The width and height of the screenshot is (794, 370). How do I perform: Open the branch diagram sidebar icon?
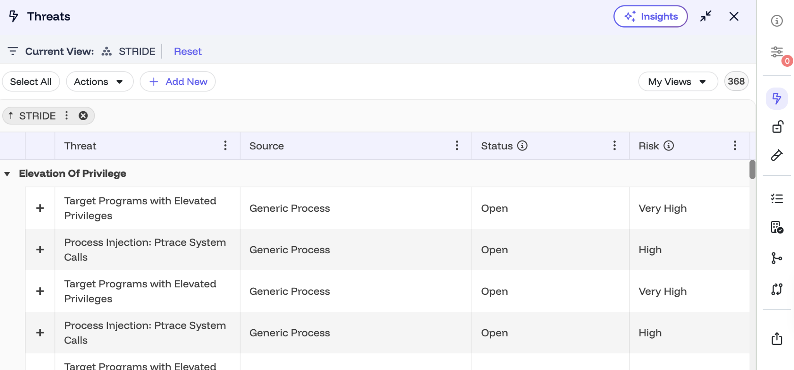point(777,258)
